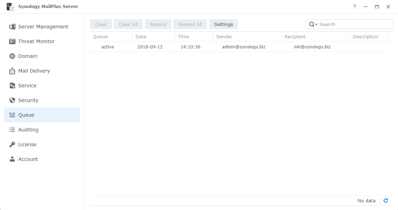This screenshot has width=398, height=210.
Task: Click the Service sidebar icon
Action: [12, 86]
